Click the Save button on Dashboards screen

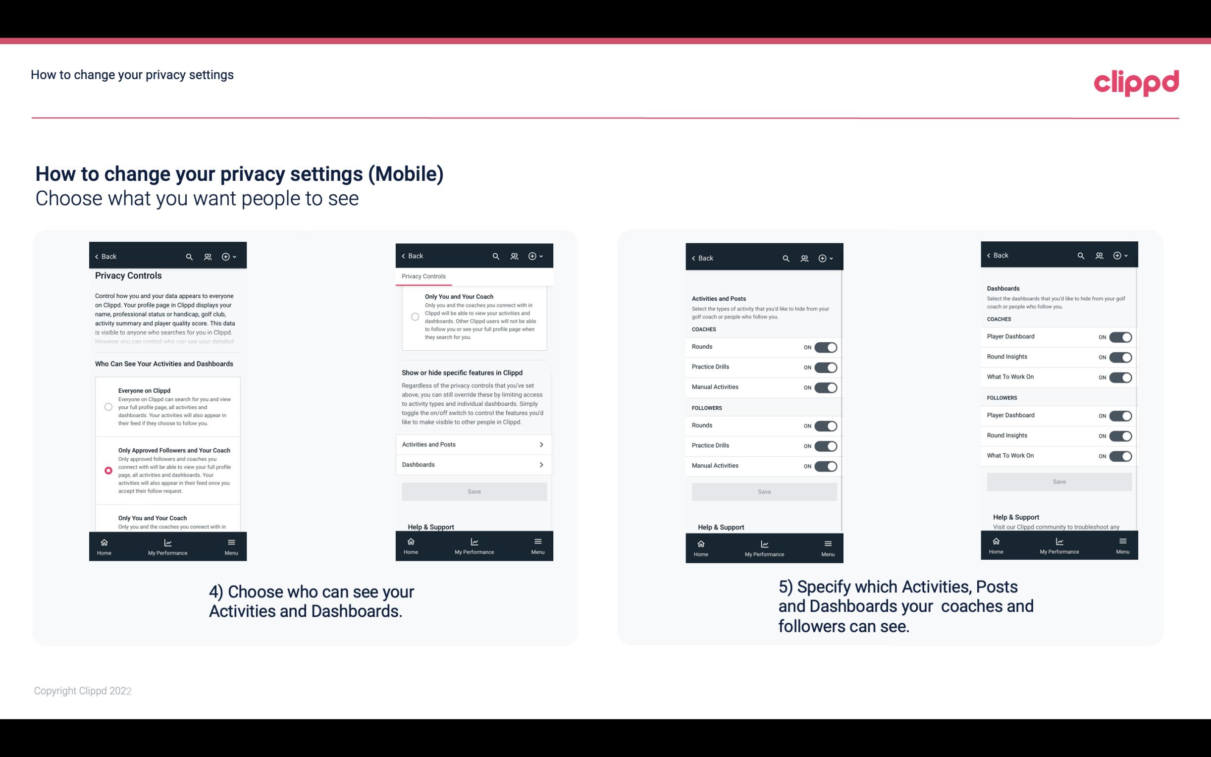(1059, 482)
